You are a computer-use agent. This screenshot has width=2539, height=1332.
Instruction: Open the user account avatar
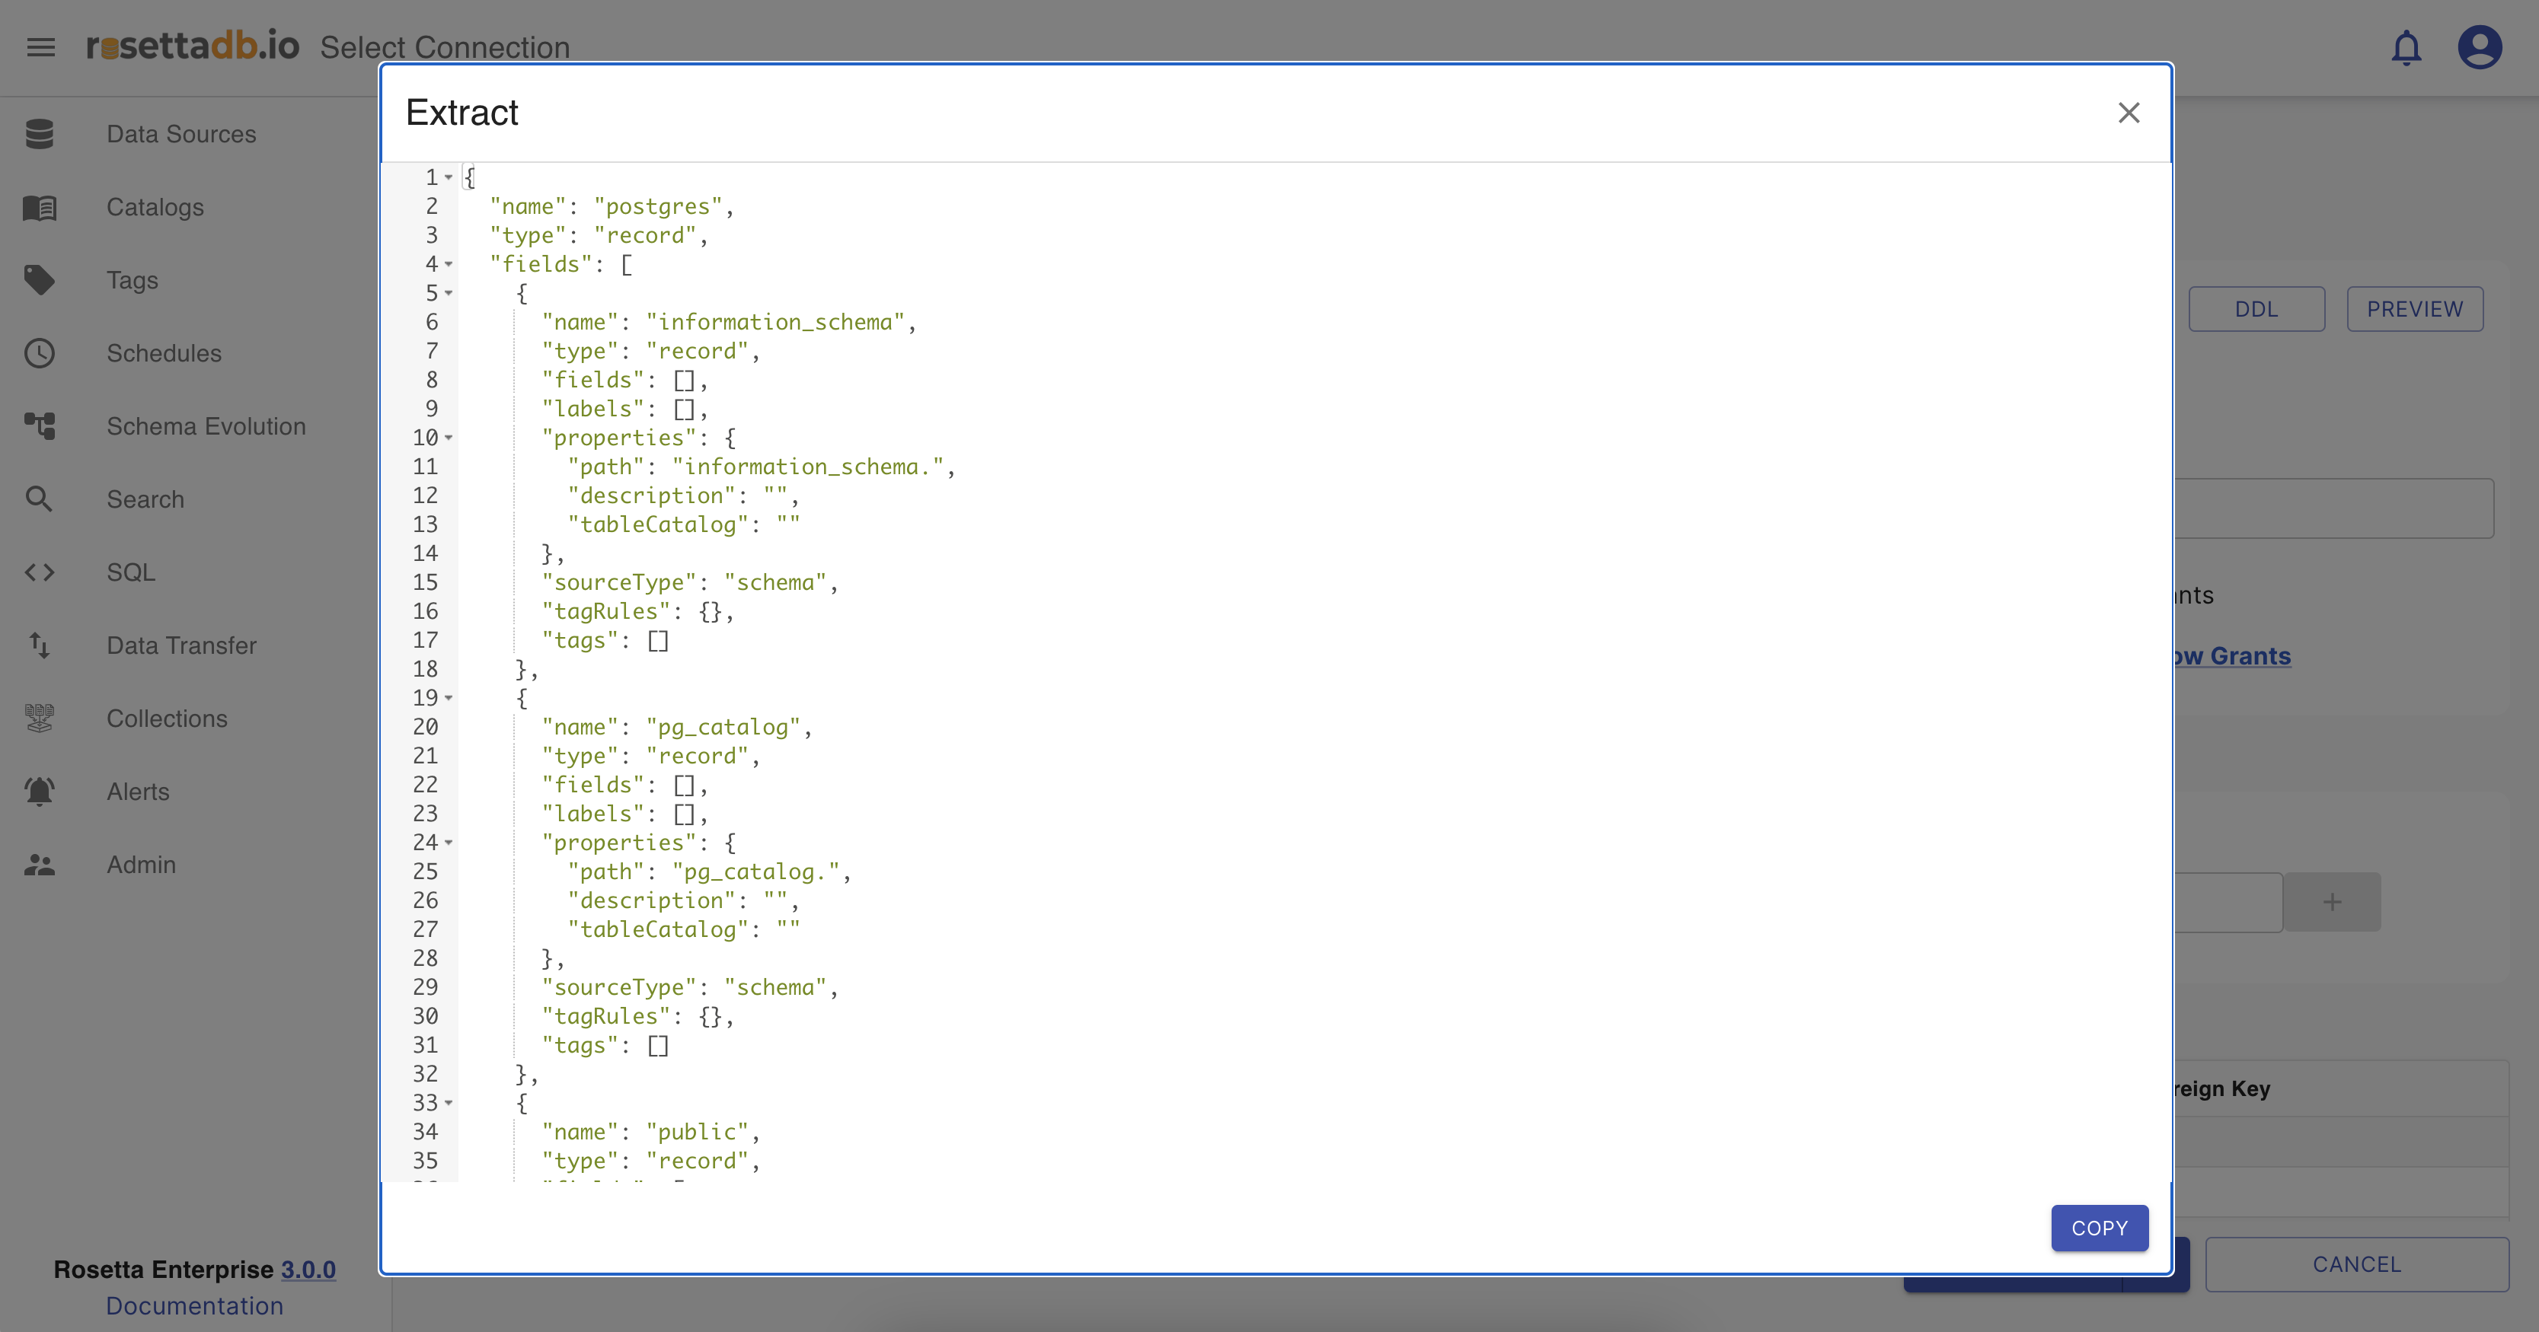click(x=2479, y=47)
